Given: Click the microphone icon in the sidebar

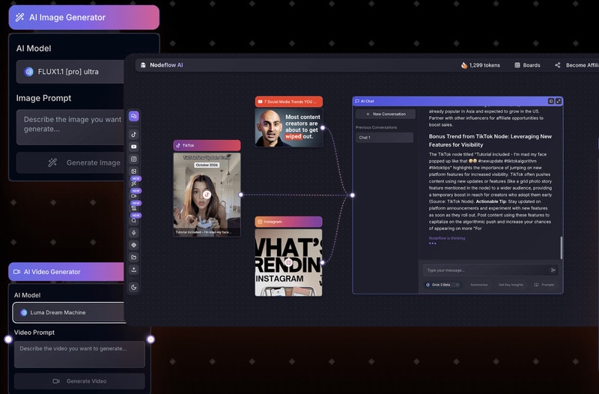Looking at the screenshot, I should coord(134,232).
